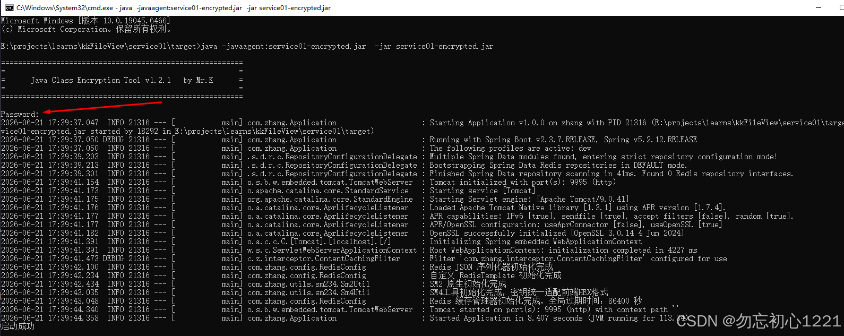Click logger name o.apache.catalina.core.StandardService

tap(328, 191)
